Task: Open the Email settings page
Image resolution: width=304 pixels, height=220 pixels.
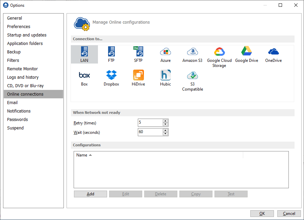Action: pos(33,102)
